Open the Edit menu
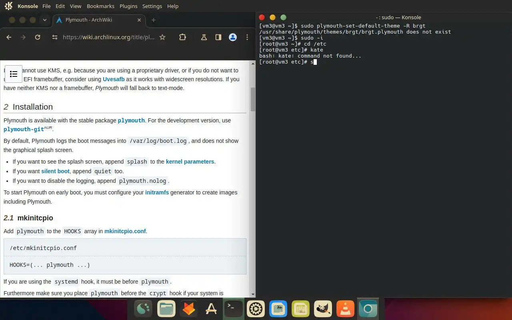The image size is (512, 320). click(60, 6)
